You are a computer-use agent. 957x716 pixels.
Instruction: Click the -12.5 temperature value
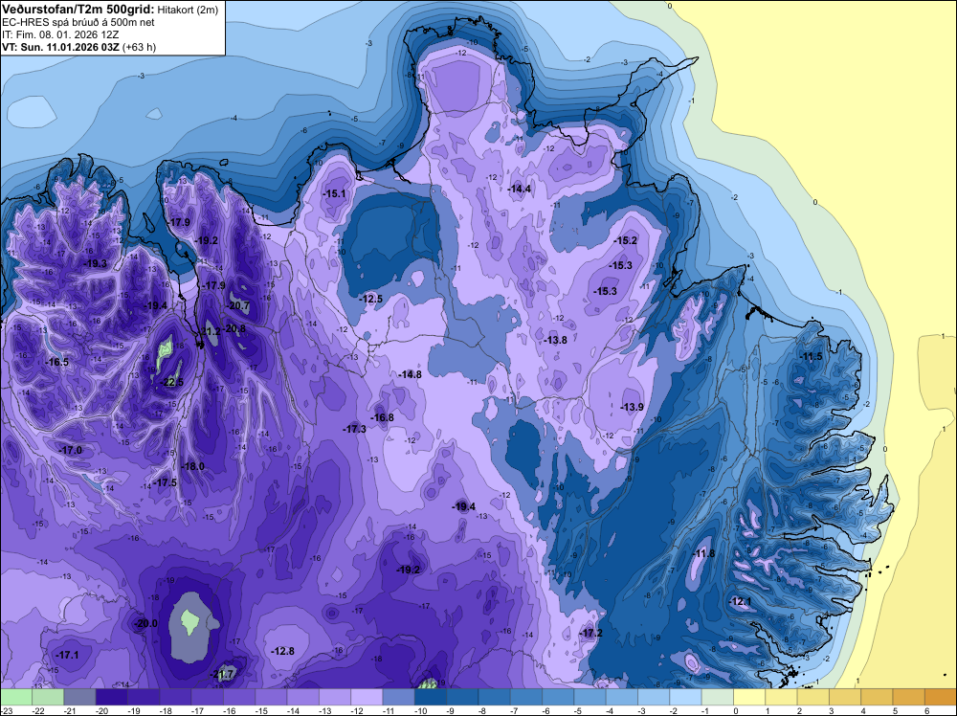pyautogui.click(x=370, y=299)
